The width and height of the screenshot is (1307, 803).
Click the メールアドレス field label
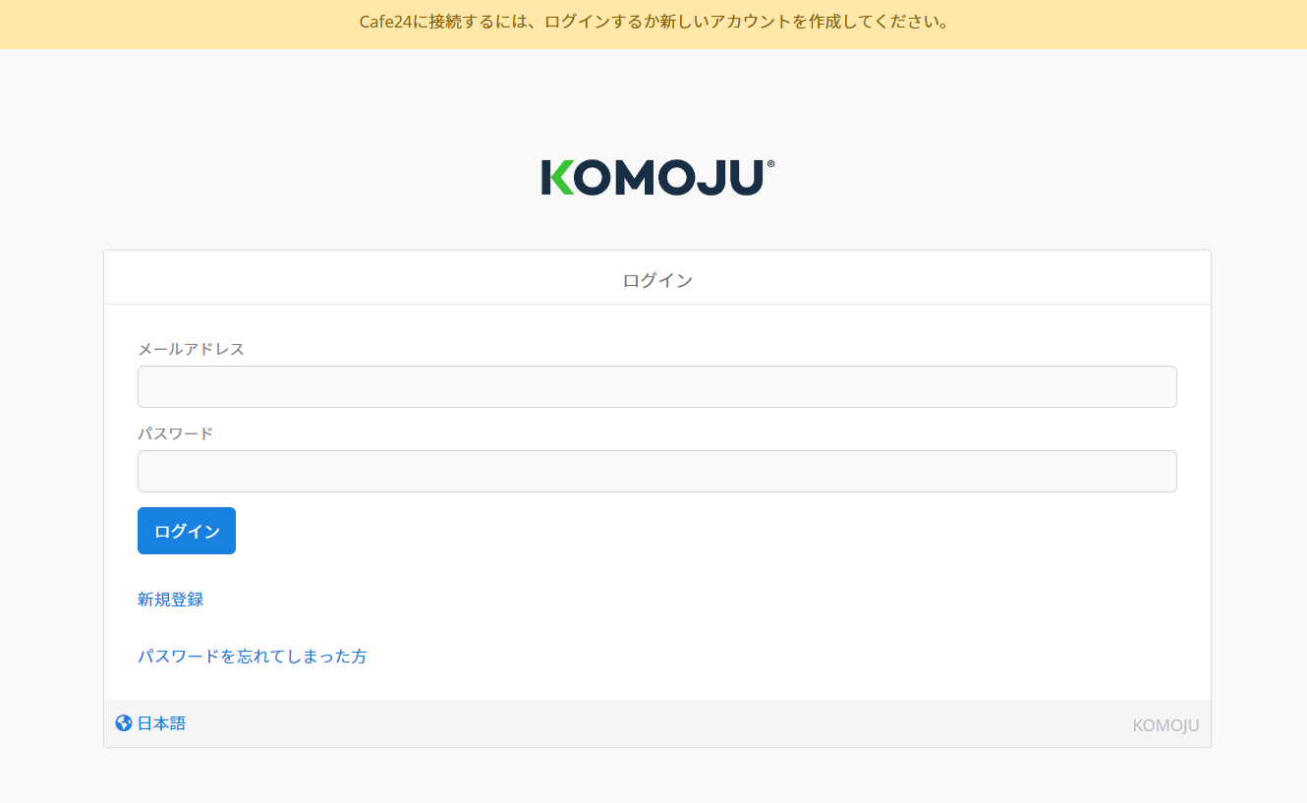click(191, 349)
